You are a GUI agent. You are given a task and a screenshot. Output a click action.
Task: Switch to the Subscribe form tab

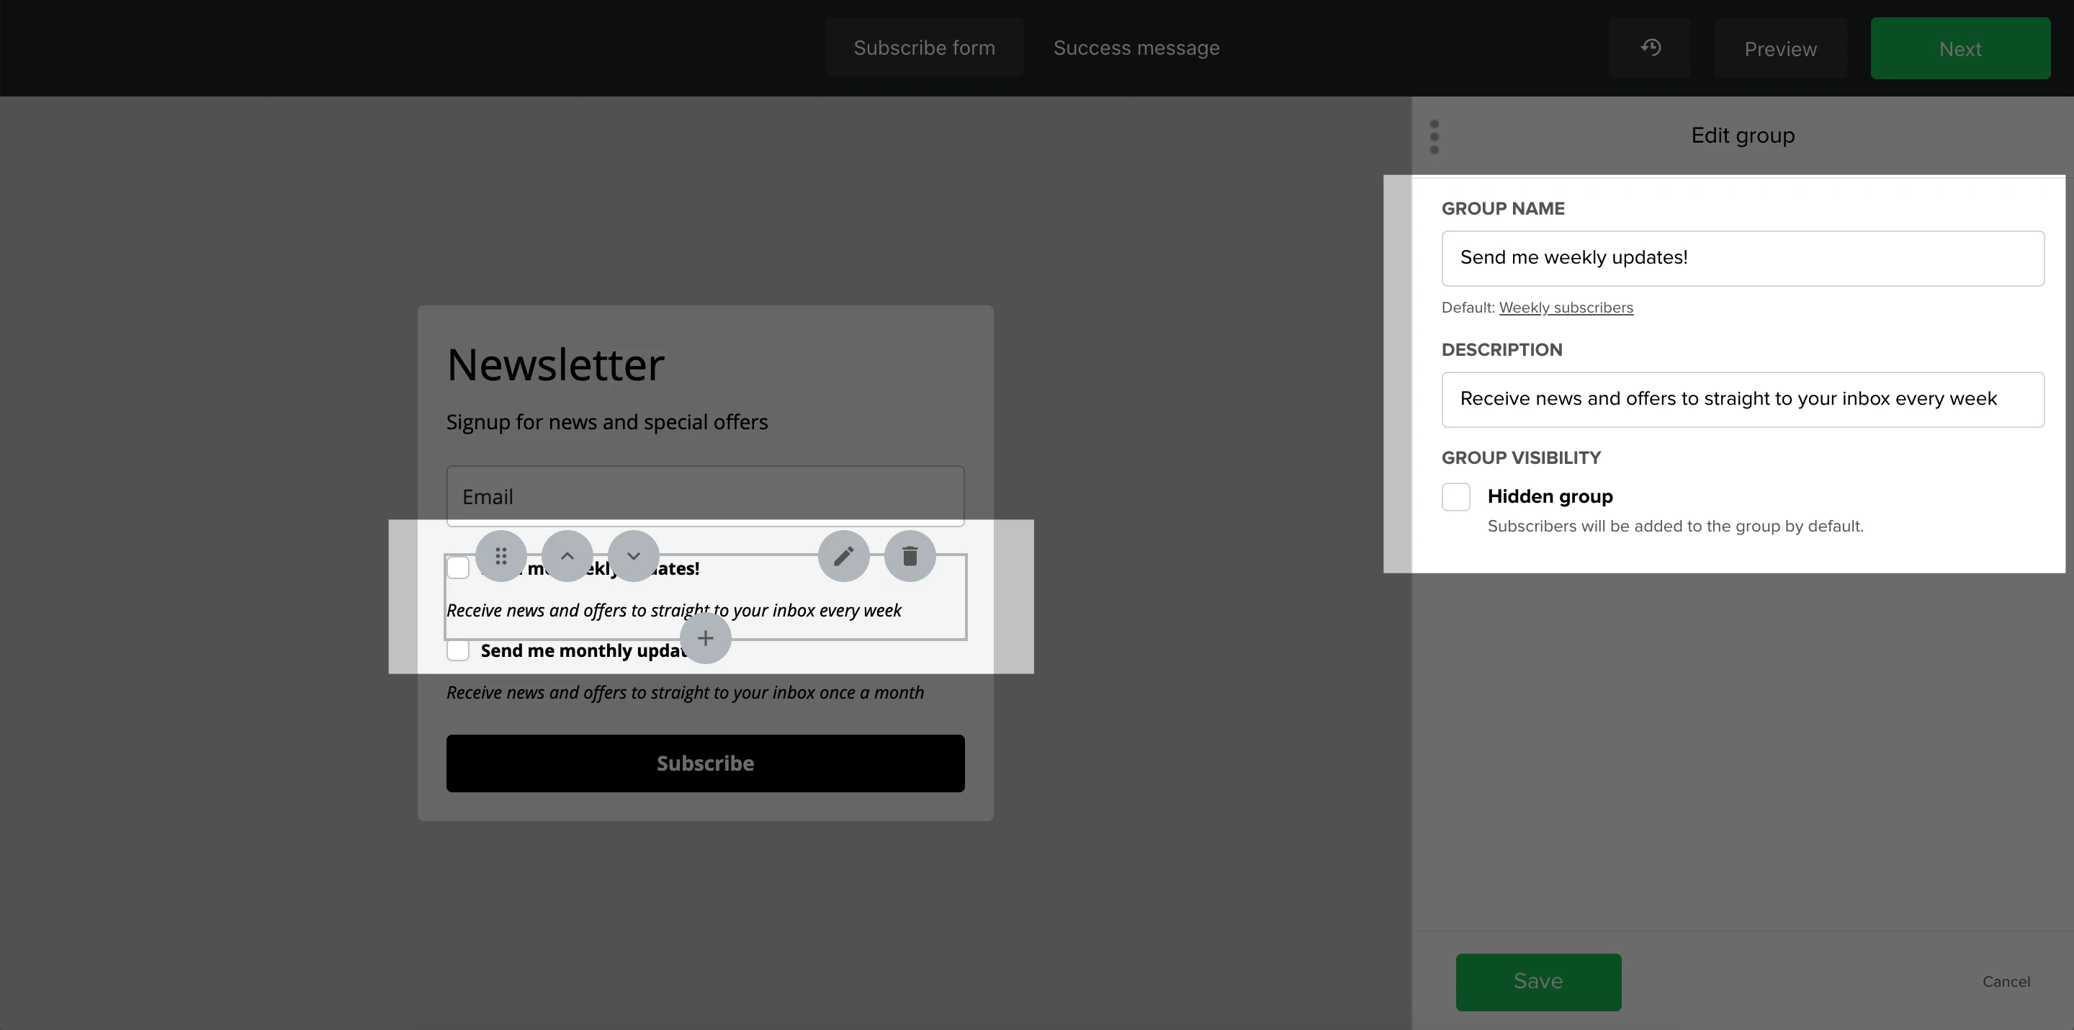pyautogui.click(x=923, y=48)
